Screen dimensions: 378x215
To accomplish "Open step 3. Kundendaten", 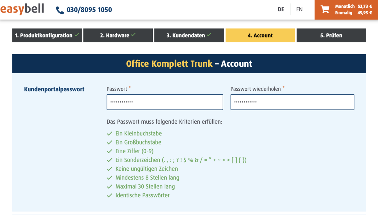I will [x=189, y=35].
